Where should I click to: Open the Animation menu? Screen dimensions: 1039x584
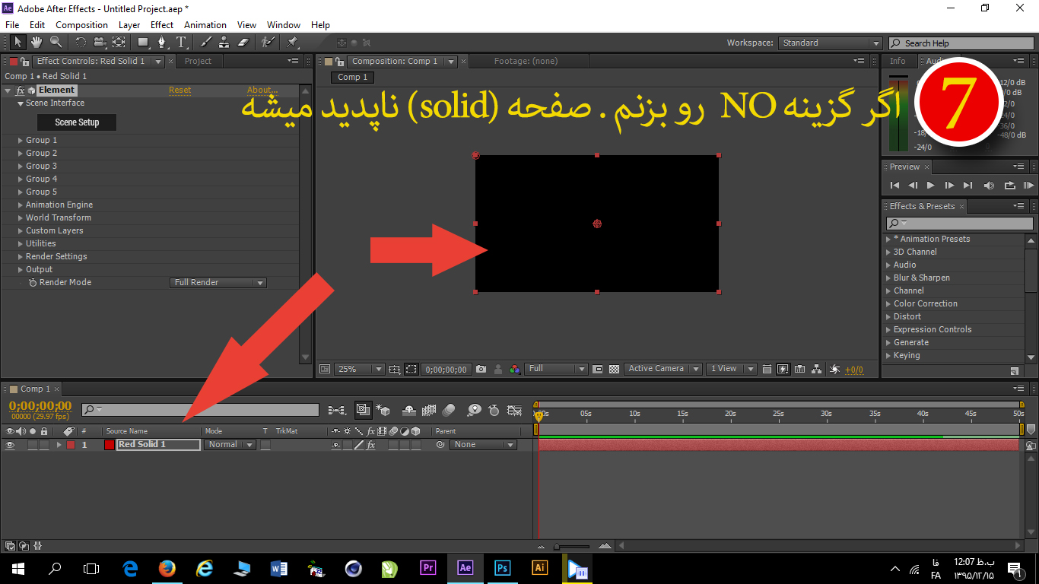click(x=205, y=25)
